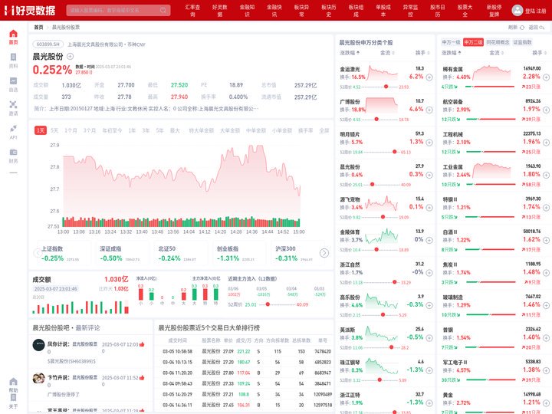The image size is (552, 414).
Task: Click 金运激光 mini trend chart
Action: click(x=383, y=73)
